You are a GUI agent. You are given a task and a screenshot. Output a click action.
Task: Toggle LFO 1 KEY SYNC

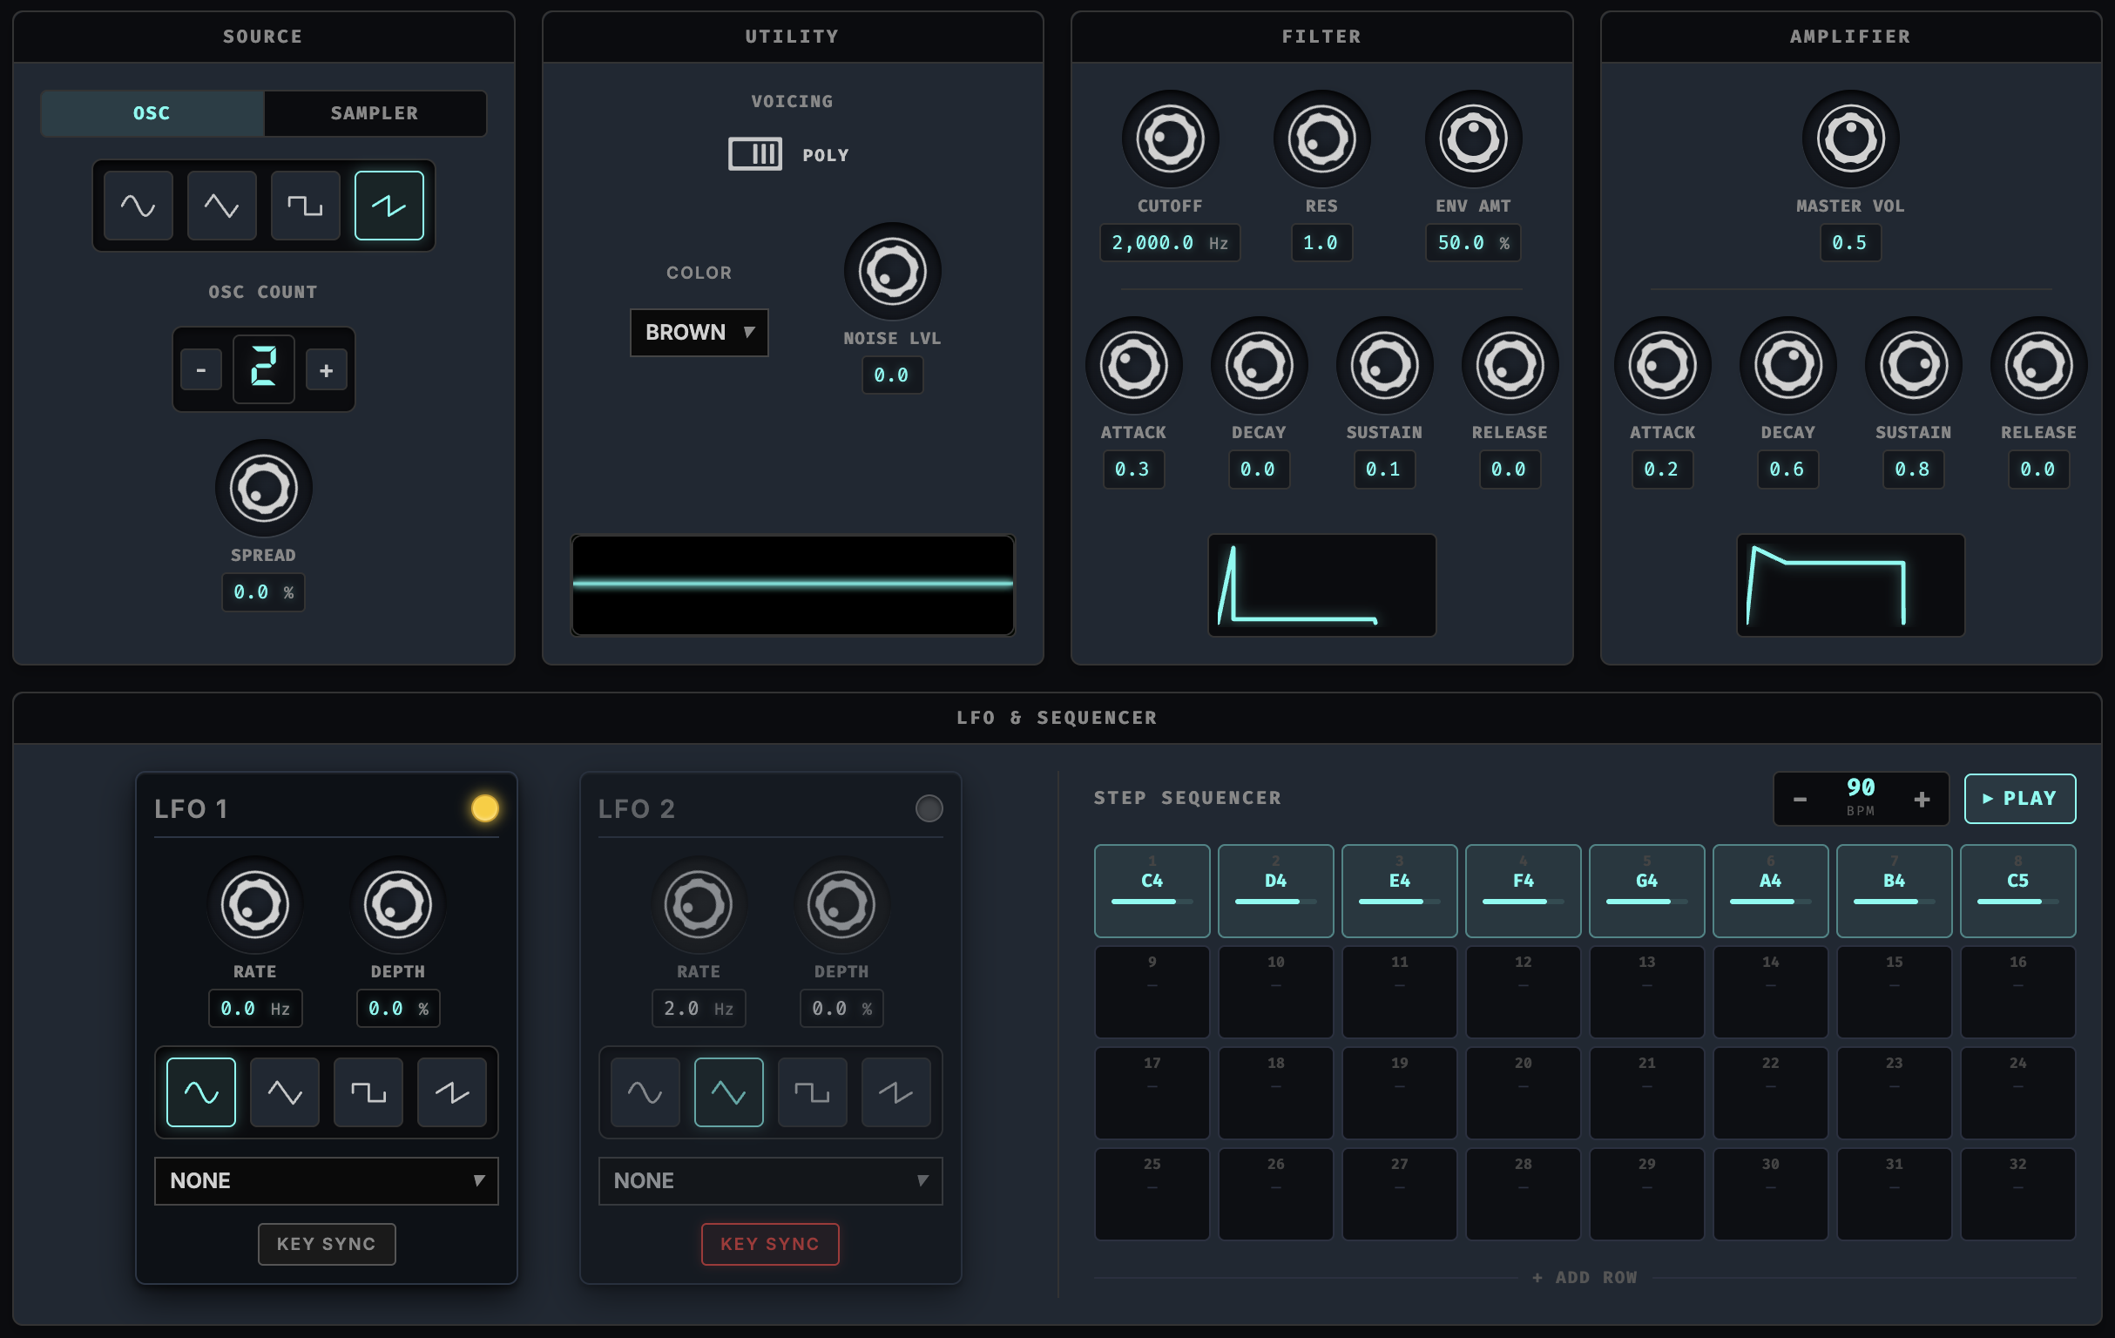[x=327, y=1243]
